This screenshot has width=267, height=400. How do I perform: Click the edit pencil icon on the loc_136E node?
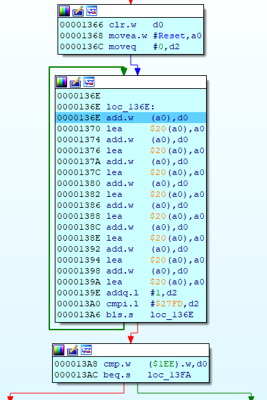tap(75, 82)
